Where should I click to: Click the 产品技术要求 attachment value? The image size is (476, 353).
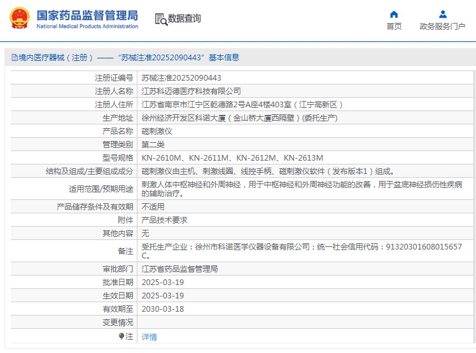point(164,220)
